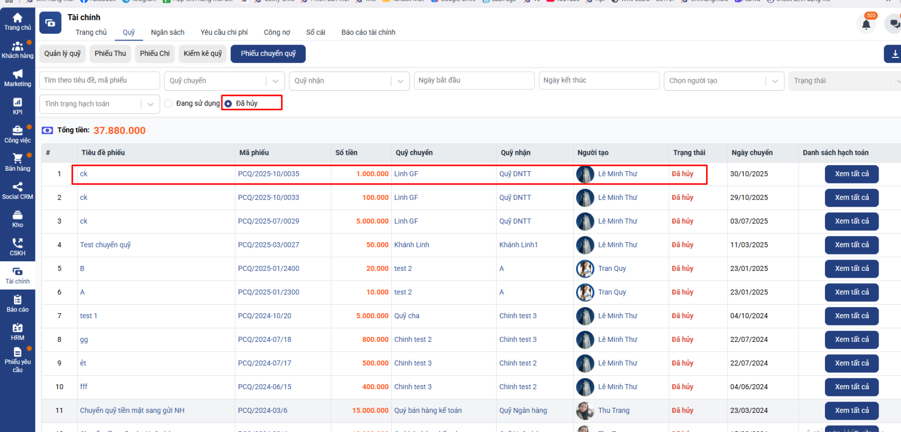The width and height of the screenshot is (901, 432).
Task: Open the Kho warehouse icon
Action: (x=17, y=219)
